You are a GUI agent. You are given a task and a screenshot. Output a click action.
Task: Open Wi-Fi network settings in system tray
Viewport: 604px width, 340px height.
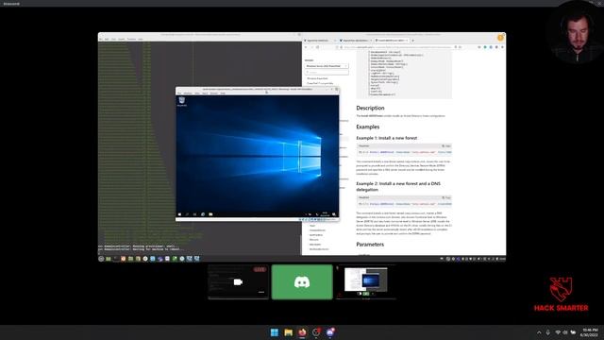point(558,332)
